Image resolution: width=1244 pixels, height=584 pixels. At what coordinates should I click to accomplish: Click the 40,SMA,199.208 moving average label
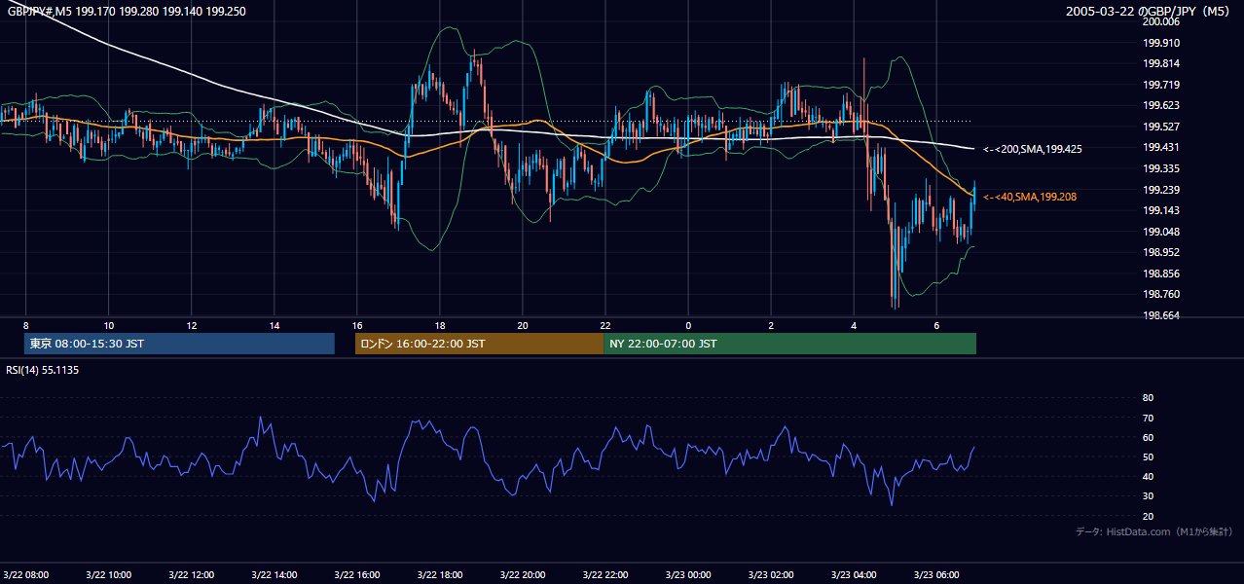coord(1030,197)
